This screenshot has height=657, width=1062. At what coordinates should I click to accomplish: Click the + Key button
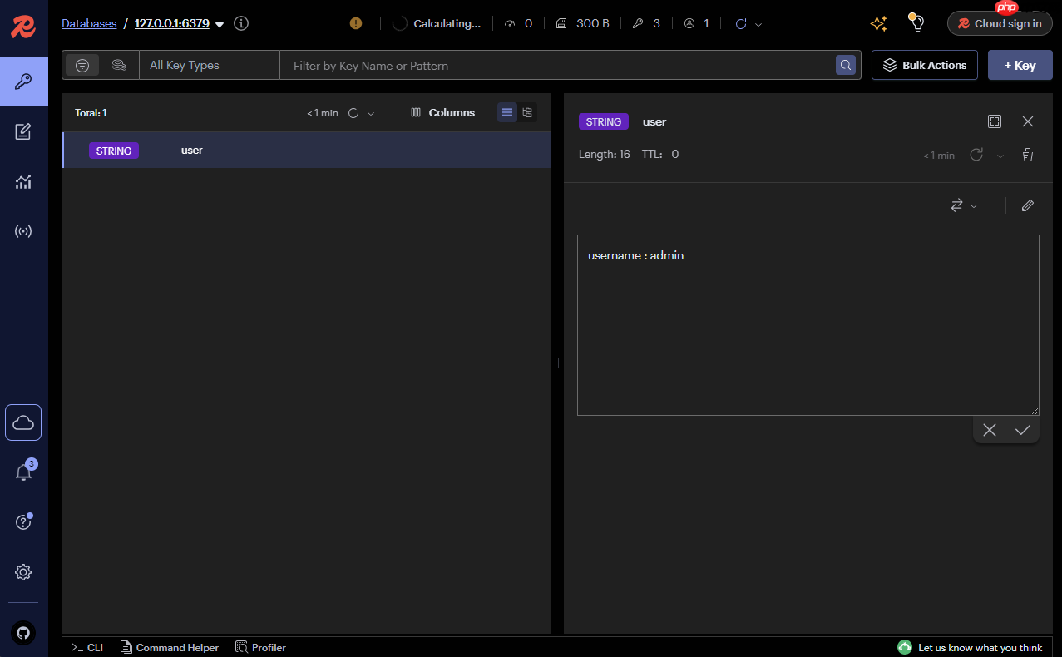click(x=1020, y=65)
